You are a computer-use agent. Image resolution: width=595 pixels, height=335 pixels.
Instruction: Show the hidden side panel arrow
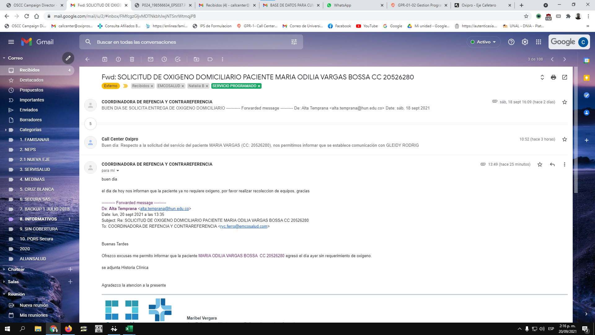586,314
